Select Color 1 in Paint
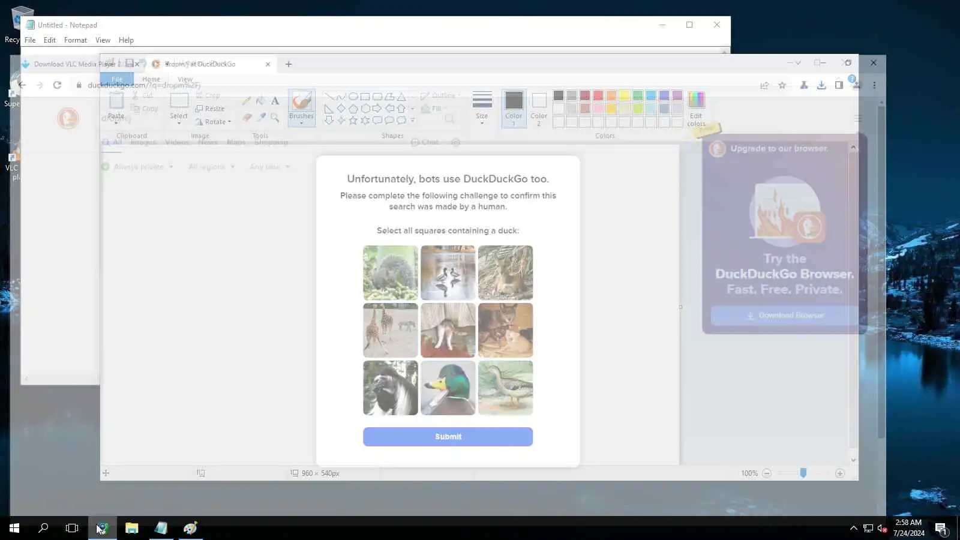Viewport: 960px width, 540px height. coord(514,108)
